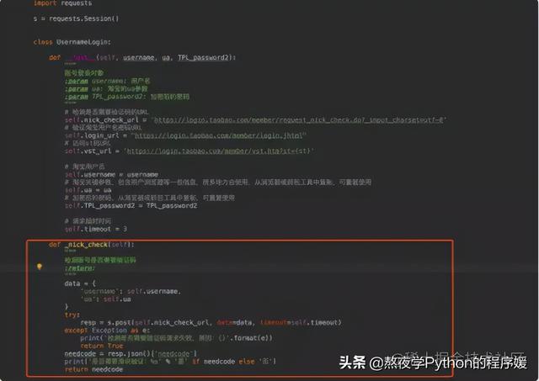The image size is (539, 381).
Task: Click the _nick_check method definition
Action: coord(92,245)
